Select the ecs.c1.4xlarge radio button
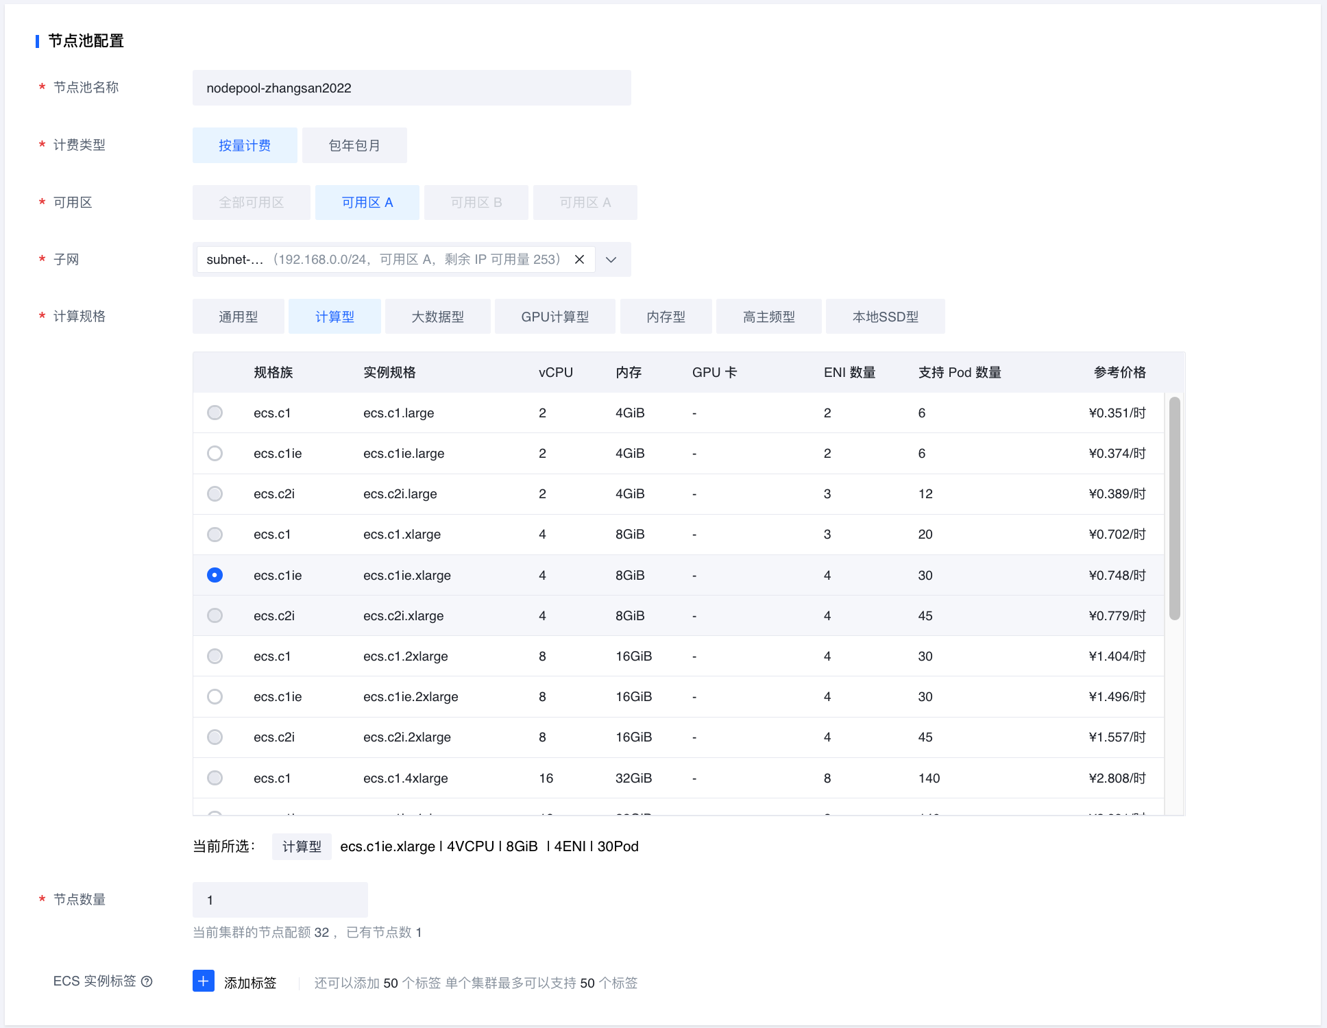 coord(215,778)
